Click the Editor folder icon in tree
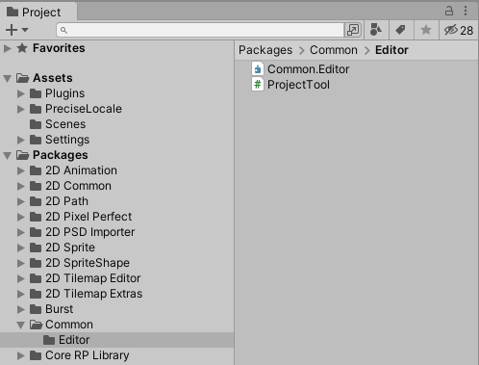This screenshot has height=365, width=479. pyautogui.click(x=49, y=340)
